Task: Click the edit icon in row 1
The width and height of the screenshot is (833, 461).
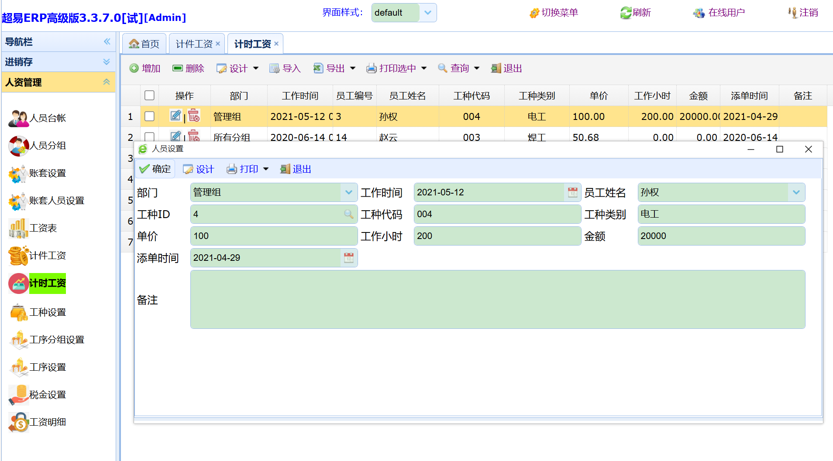Action: (176, 116)
